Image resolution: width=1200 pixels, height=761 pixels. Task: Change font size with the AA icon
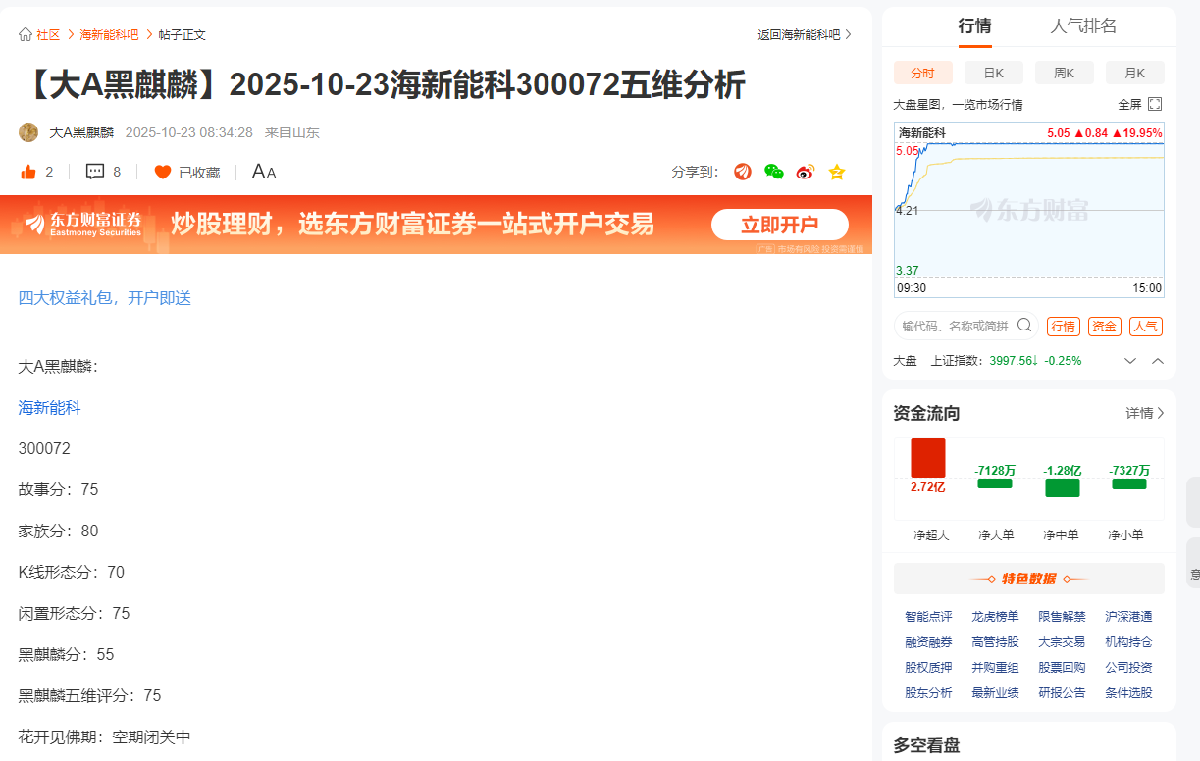264,172
